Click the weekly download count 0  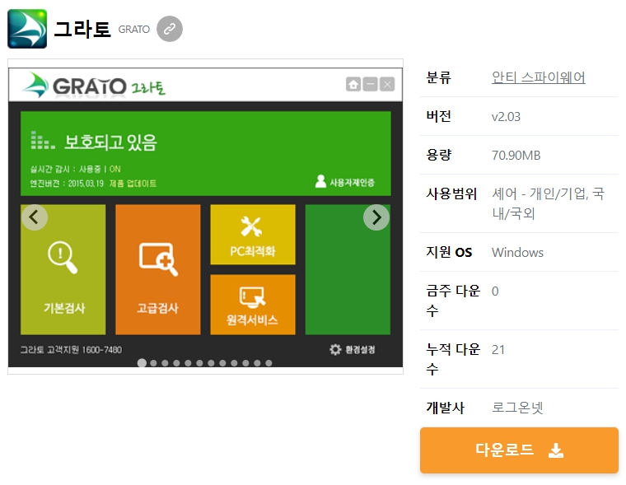[495, 291]
